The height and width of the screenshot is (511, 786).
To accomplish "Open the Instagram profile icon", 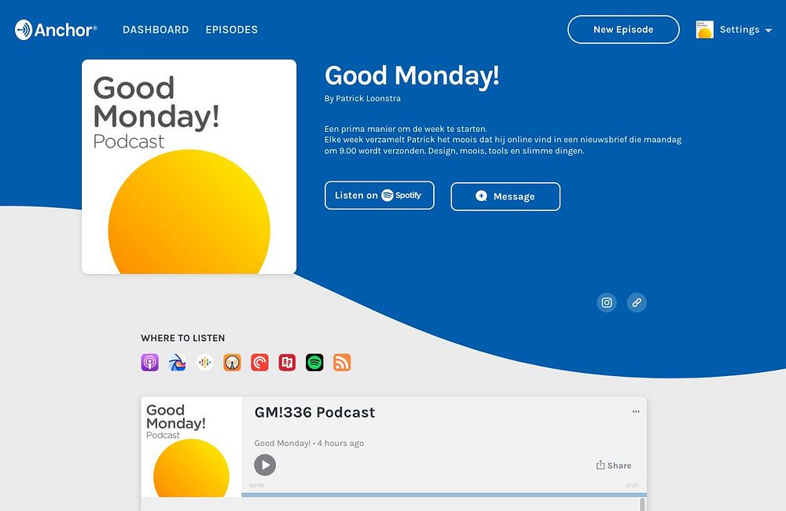I will [x=607, y=302].
